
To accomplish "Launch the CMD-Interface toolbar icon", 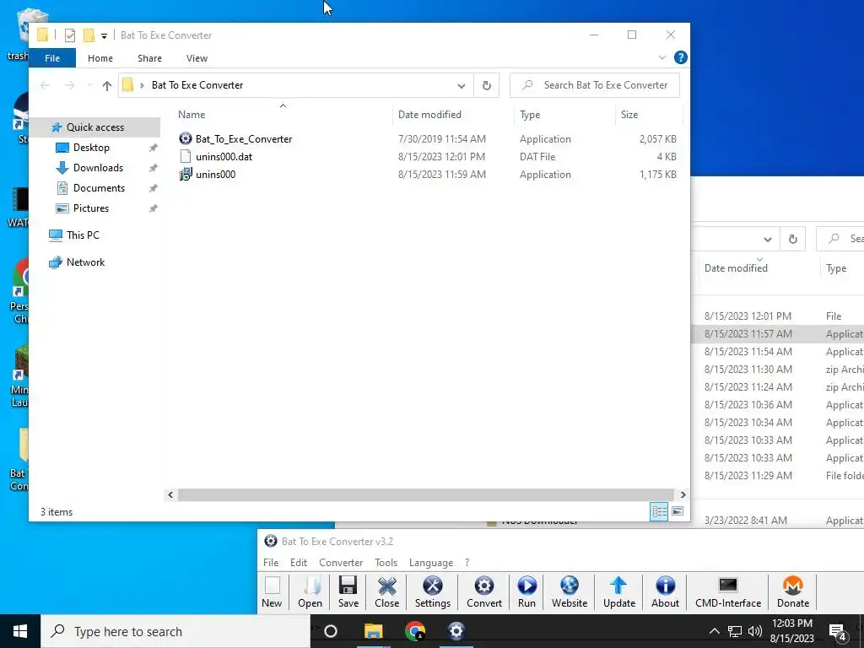I will tap(728, 591).
